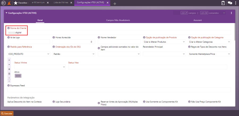Toggle the Ativo checkbox
Viewport: 239px width, 116px height.
(x=18, y=76)
